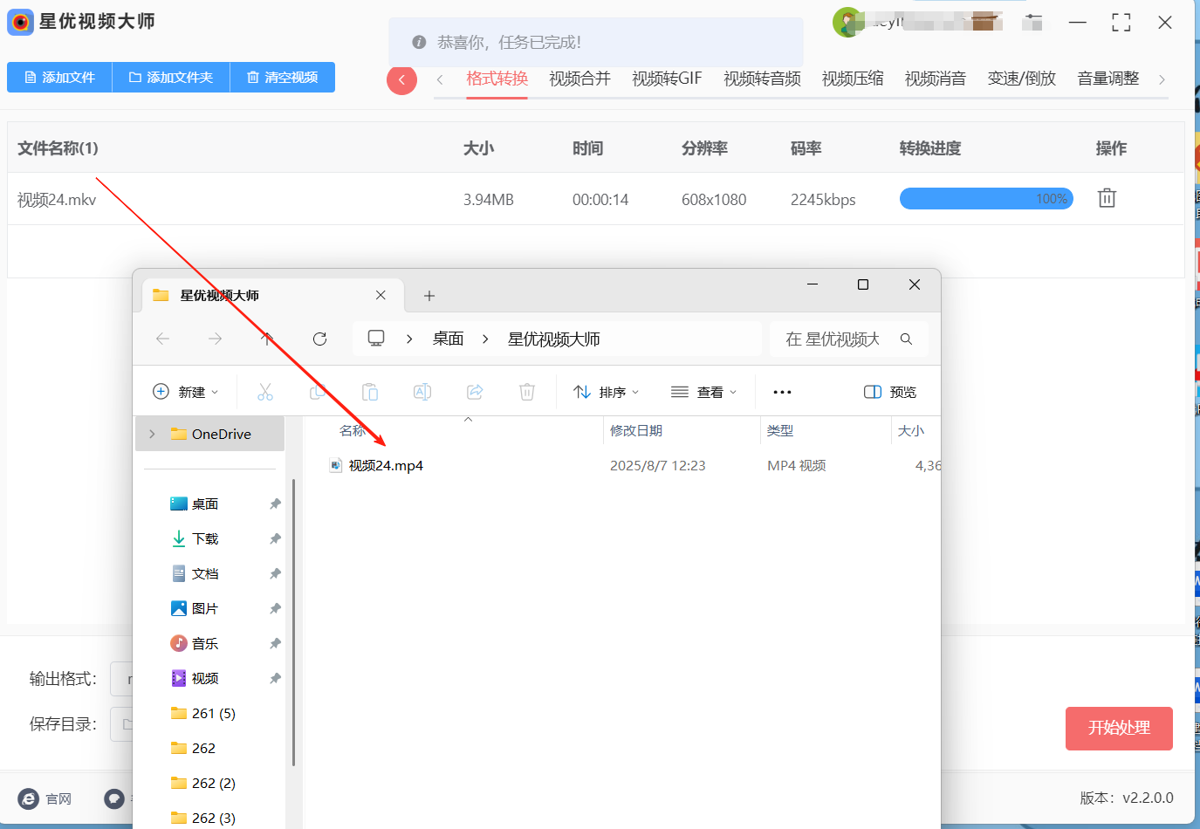Screen dimensions: 1200x829
Task: Toggle fullscreen for 星优视频大师
Action: 1121,23
